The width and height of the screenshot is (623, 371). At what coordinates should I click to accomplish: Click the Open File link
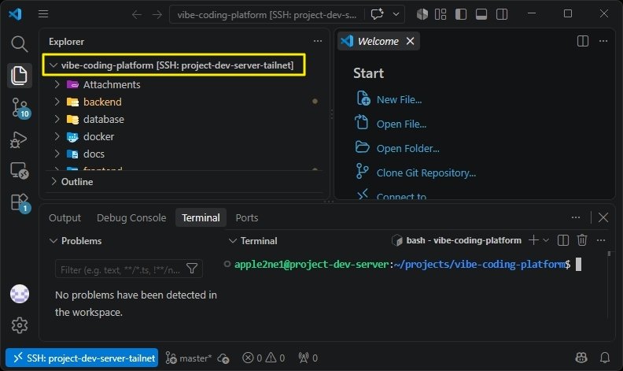(x=402, y=124)
